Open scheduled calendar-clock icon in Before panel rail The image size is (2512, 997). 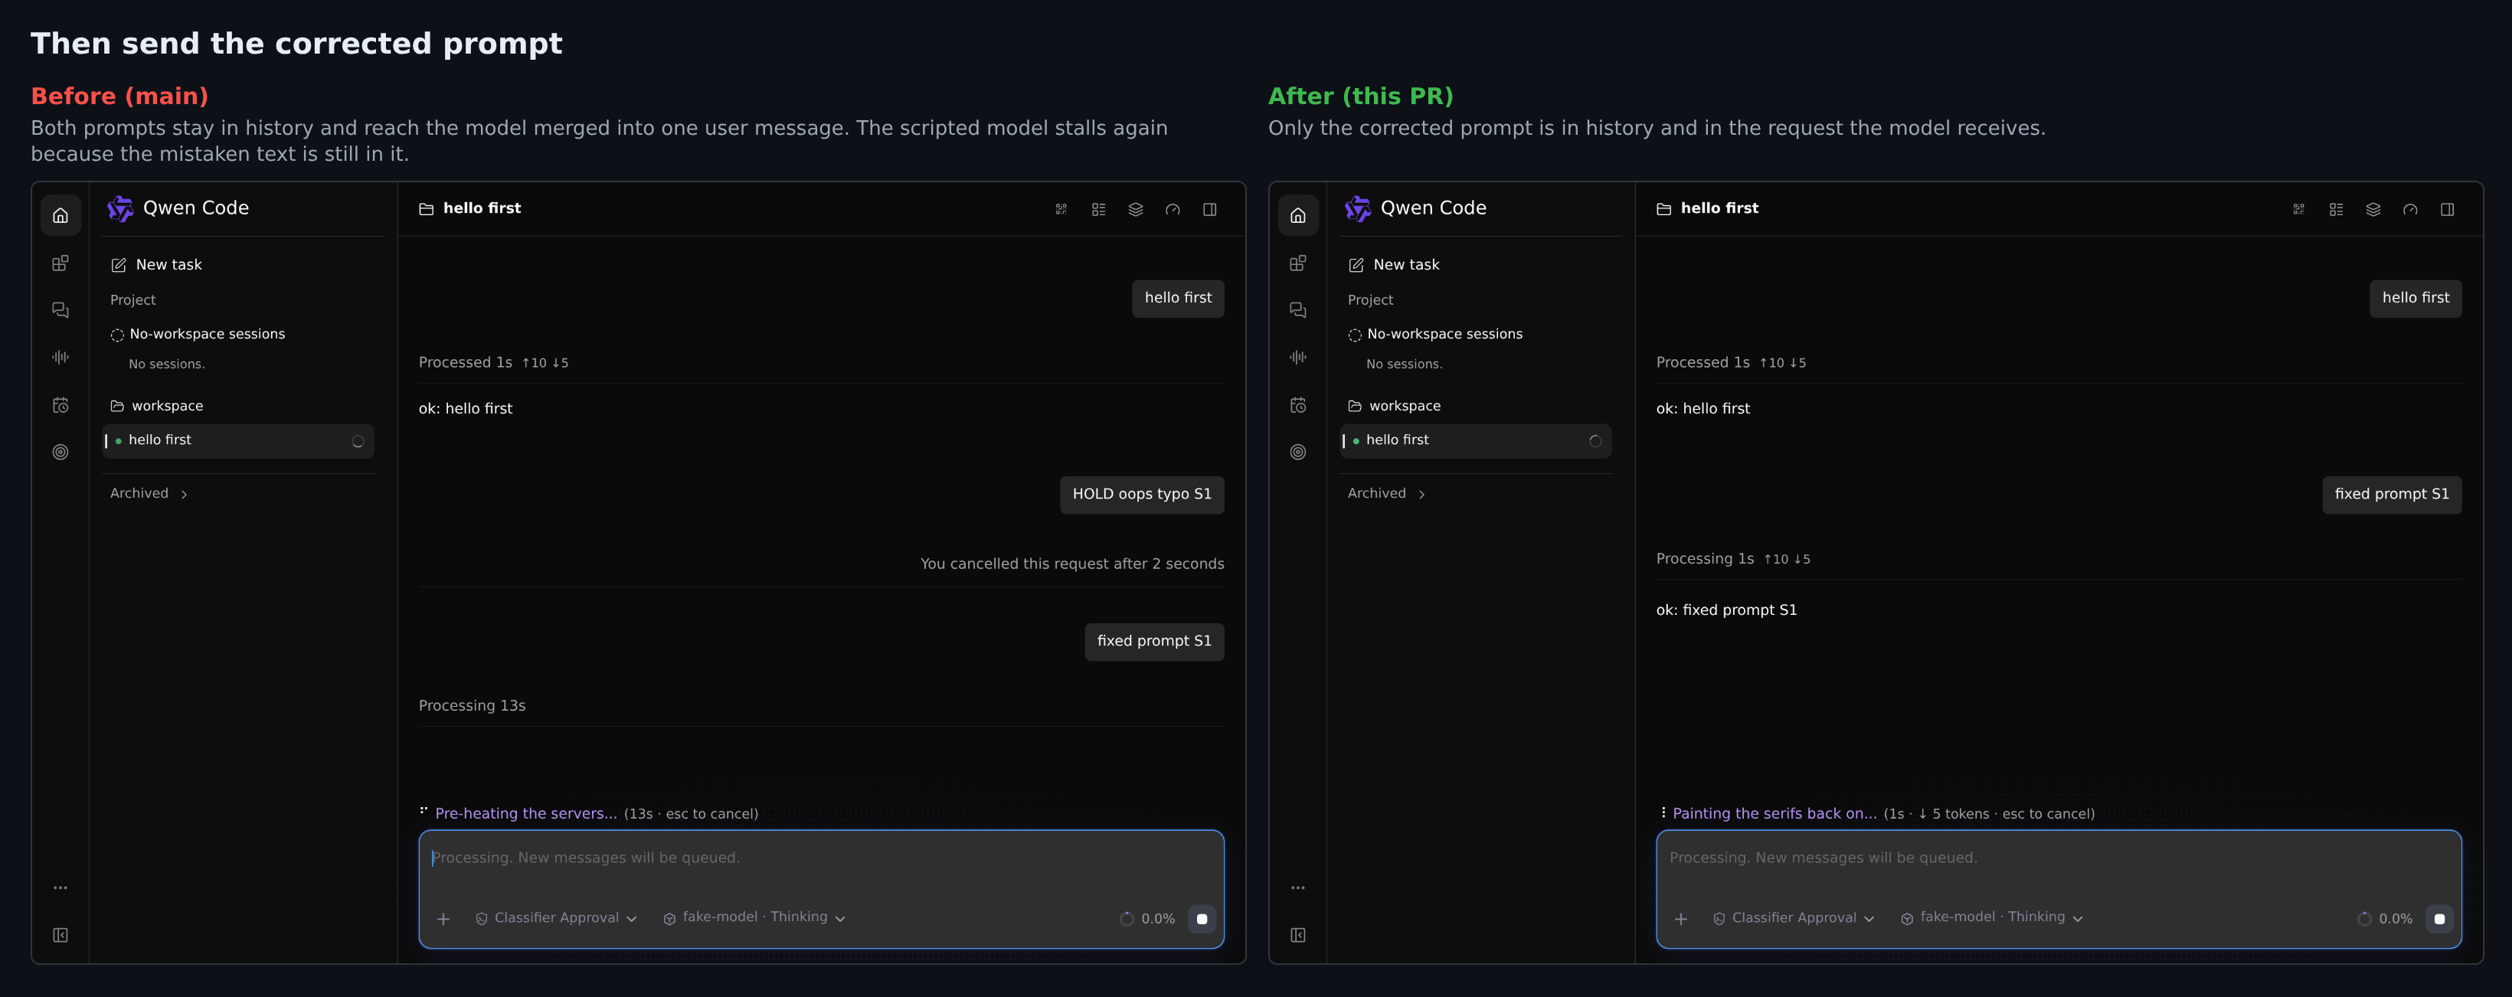pos(61,405)
